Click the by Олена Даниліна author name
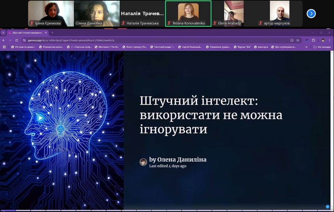Viewport: 334px width, 212px height. (x=178, y=159)
